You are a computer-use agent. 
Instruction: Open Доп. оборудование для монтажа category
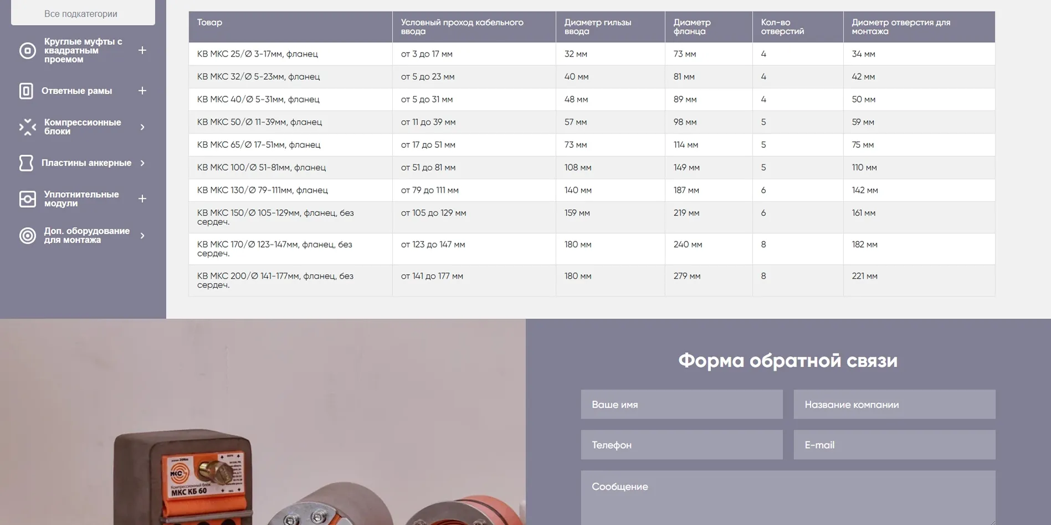(87, 235)
